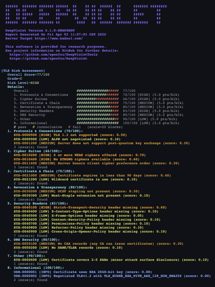Viewport: 215px width, 287px height.
Task: Select the Protocols & Connections (70/100) section heading
Action: [x=45, y=131]
